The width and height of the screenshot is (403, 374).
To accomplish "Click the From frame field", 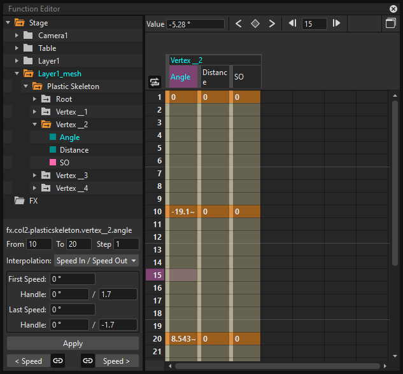I will (39, 244).
